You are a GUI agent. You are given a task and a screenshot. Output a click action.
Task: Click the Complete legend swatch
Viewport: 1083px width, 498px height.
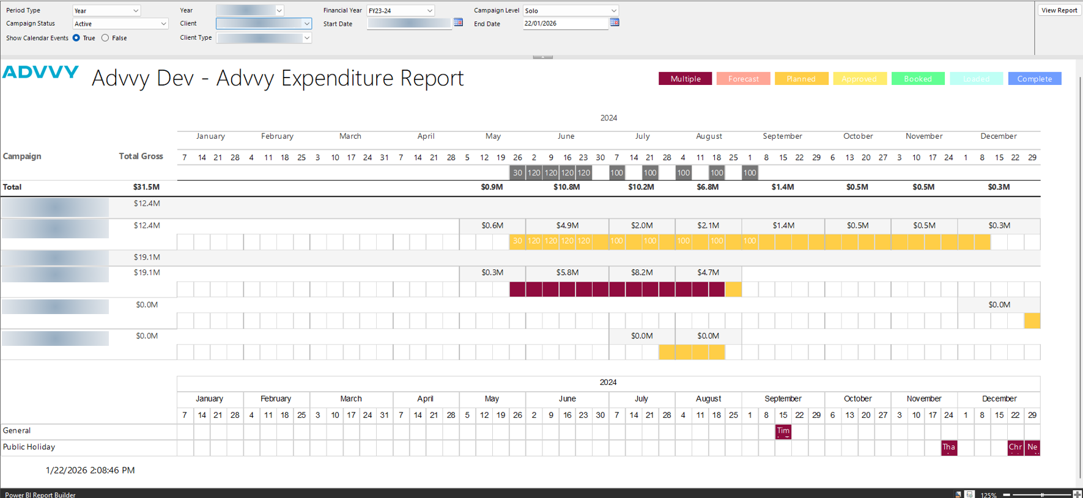click(1035, 79)
